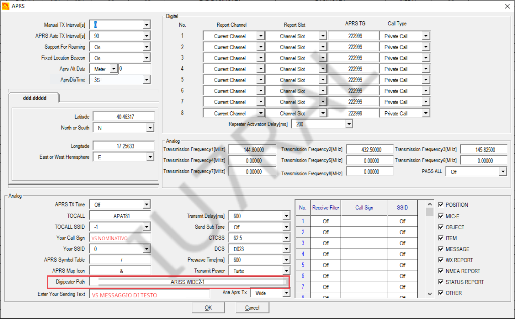Click Transmission Frequency2 input field
The width and height of the screenshot is (515, 319).
click(x=370, y=150)
